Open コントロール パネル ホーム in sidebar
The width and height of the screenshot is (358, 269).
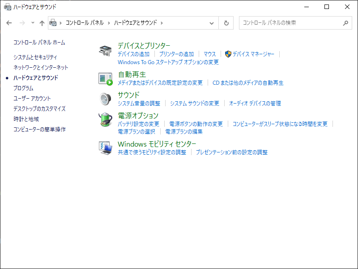(39, 43)
